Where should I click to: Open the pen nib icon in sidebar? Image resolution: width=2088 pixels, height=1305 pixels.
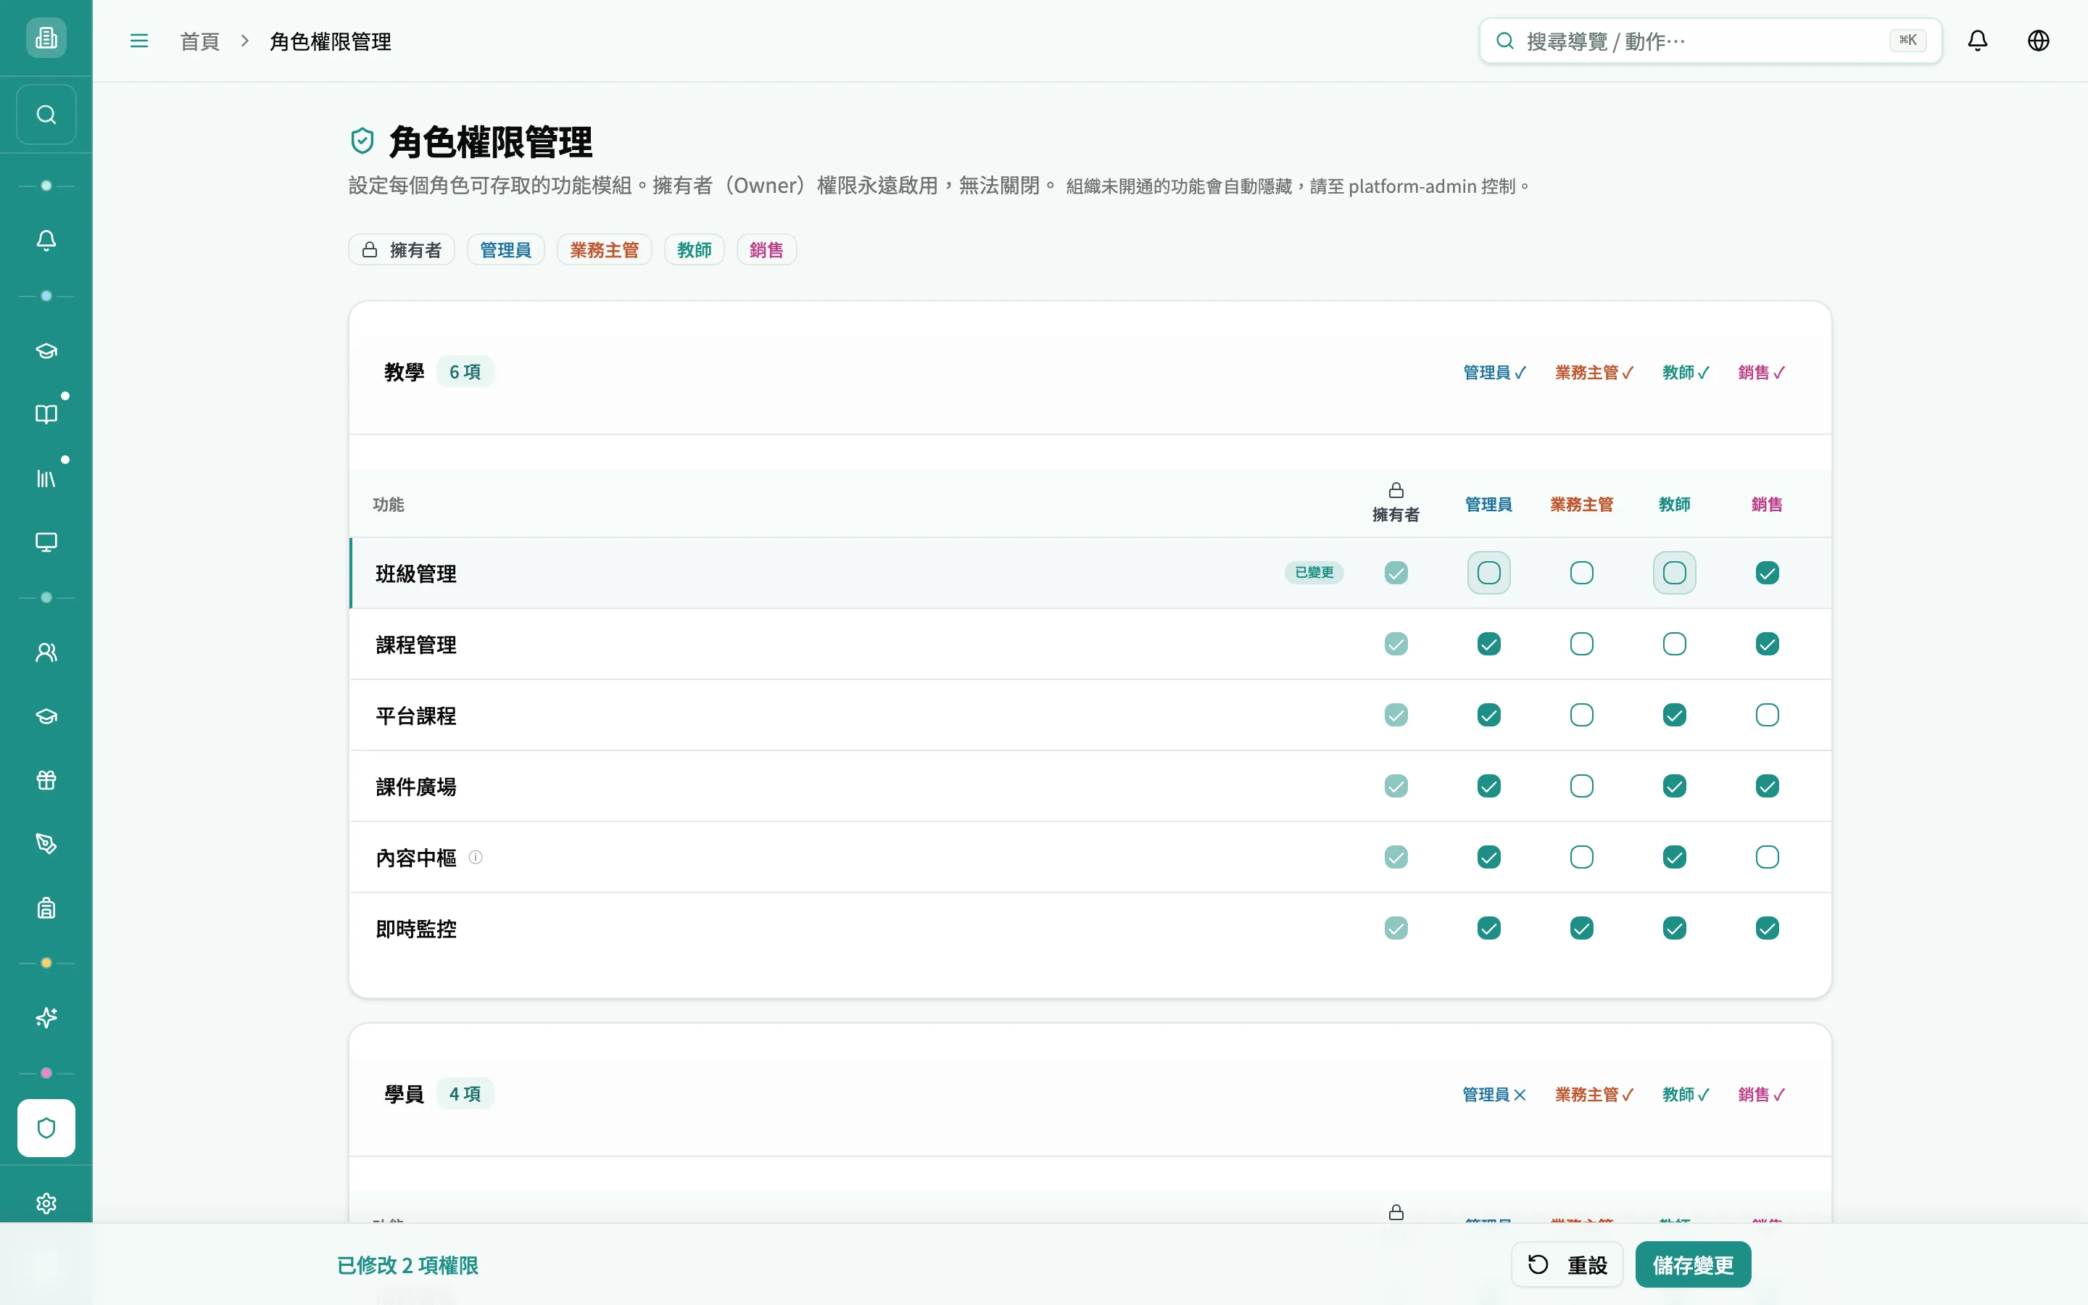coord(46,844)
